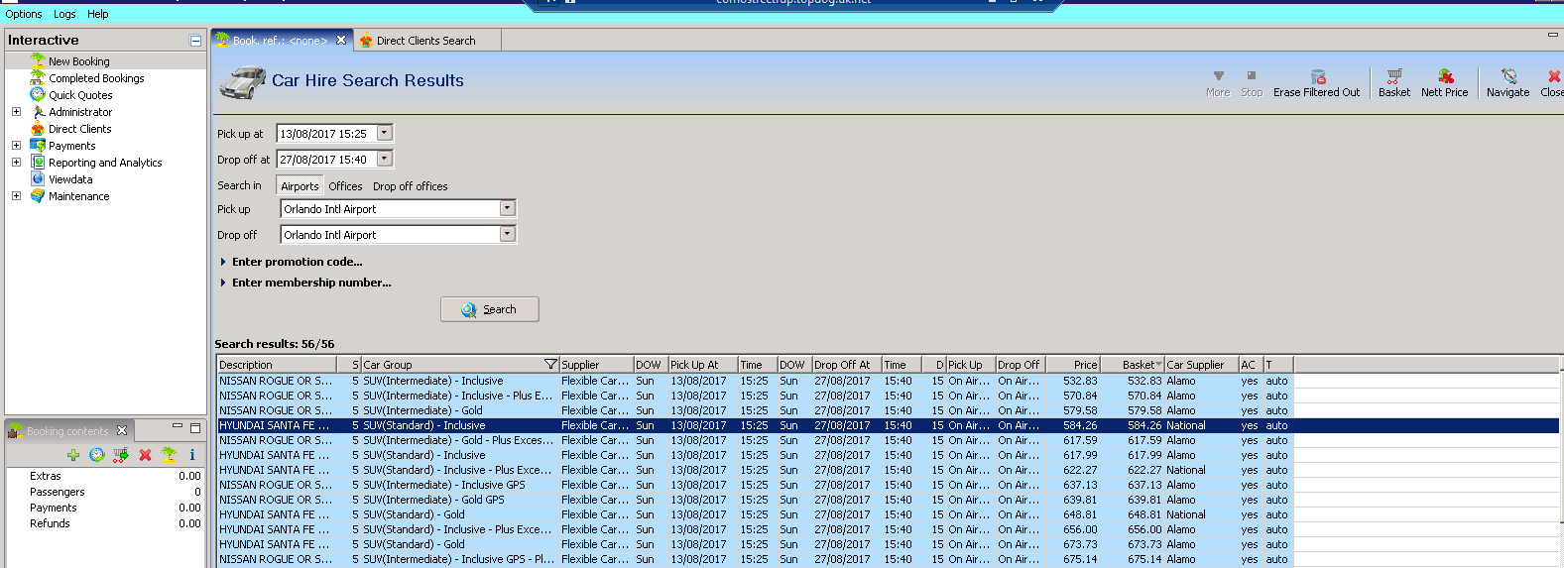The height and width of the screenshot is (568, 1564).
Task: Click in Pick up at date field
Action: tap(326, 133)
